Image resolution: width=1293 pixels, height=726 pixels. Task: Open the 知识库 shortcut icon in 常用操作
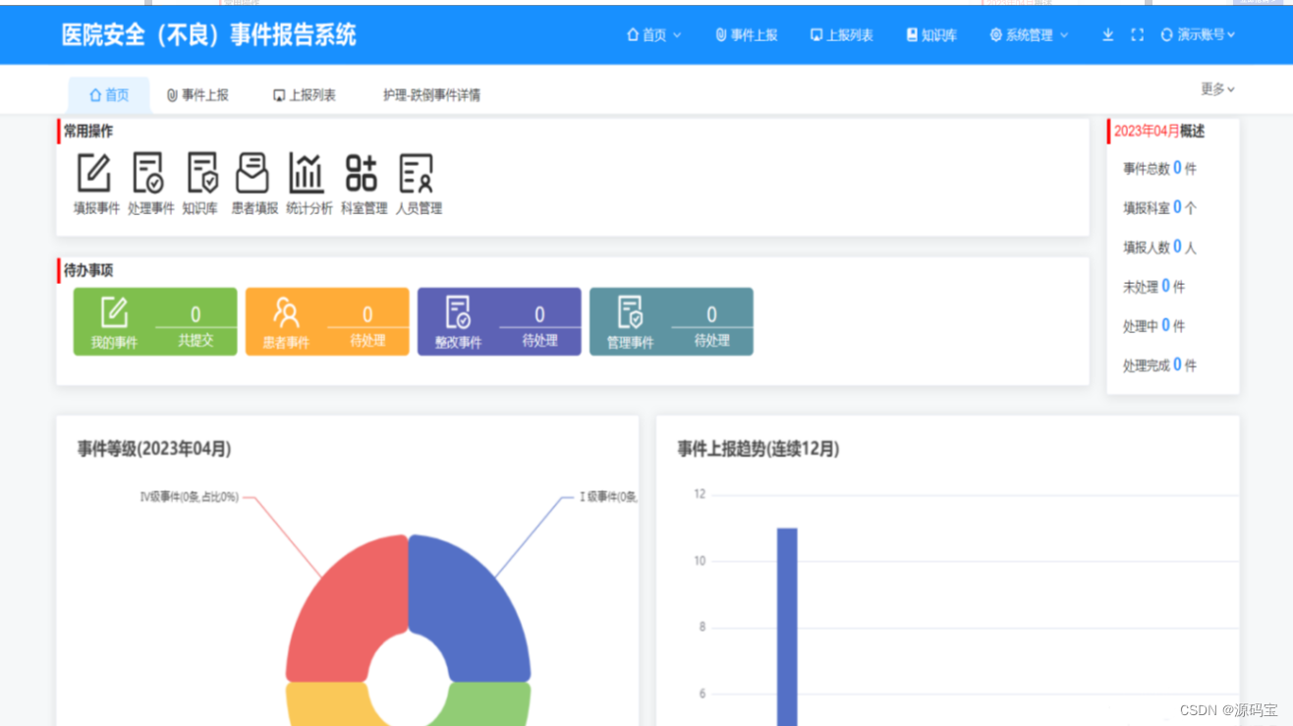click(202, 173)
